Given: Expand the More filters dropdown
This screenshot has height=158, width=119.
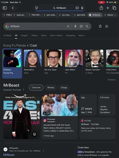Looking at the screenshot, I should coord(82,36).
